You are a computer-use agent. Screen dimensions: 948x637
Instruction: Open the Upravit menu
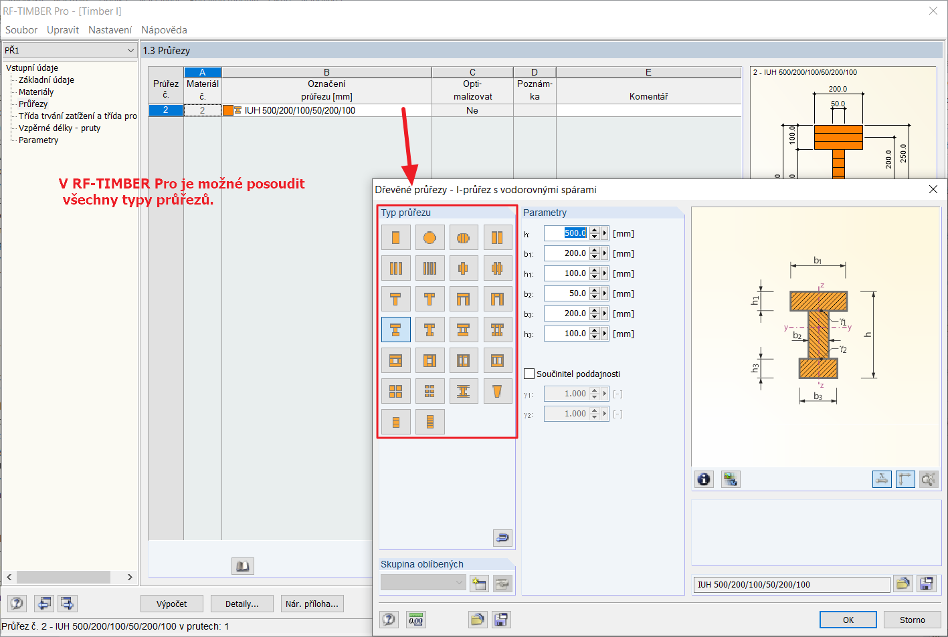coord(63,30)
